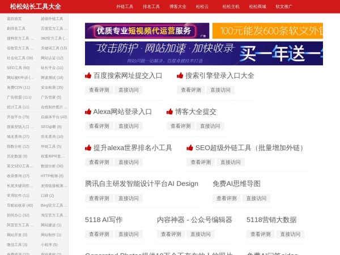
Task: Click thumbs-up icon beside 百度搜索网址提交入口
Action: tap(88, 75)
